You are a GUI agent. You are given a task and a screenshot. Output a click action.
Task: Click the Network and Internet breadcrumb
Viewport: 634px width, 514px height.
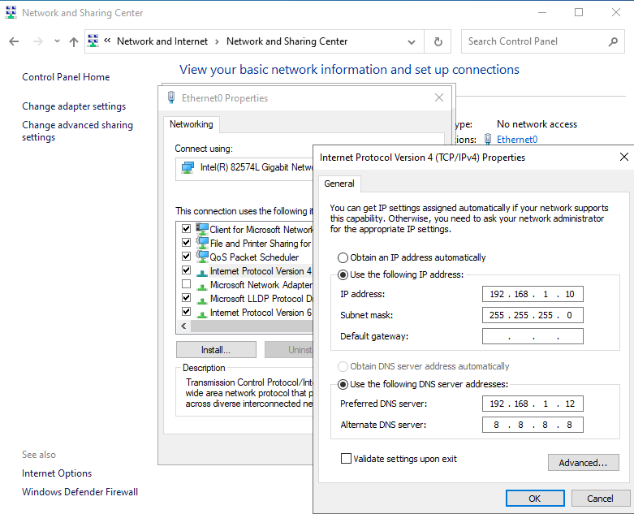(x=162, y=41)
